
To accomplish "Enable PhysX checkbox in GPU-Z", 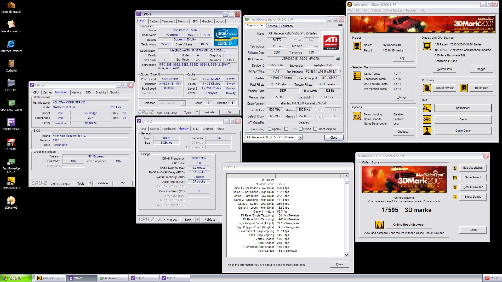I will 301,129.
